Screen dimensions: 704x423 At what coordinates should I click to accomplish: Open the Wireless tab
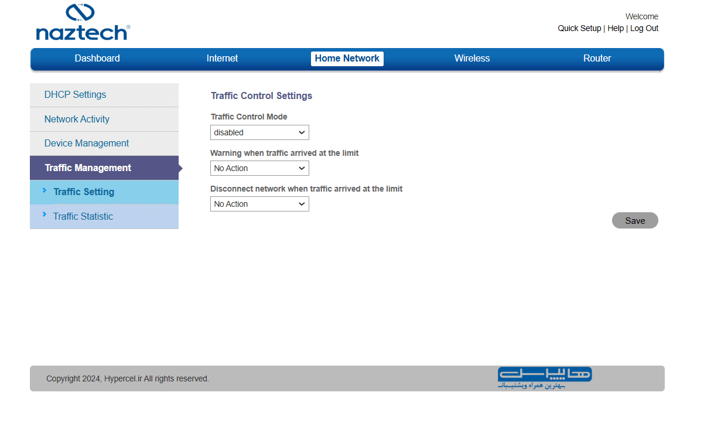(471, 59)
